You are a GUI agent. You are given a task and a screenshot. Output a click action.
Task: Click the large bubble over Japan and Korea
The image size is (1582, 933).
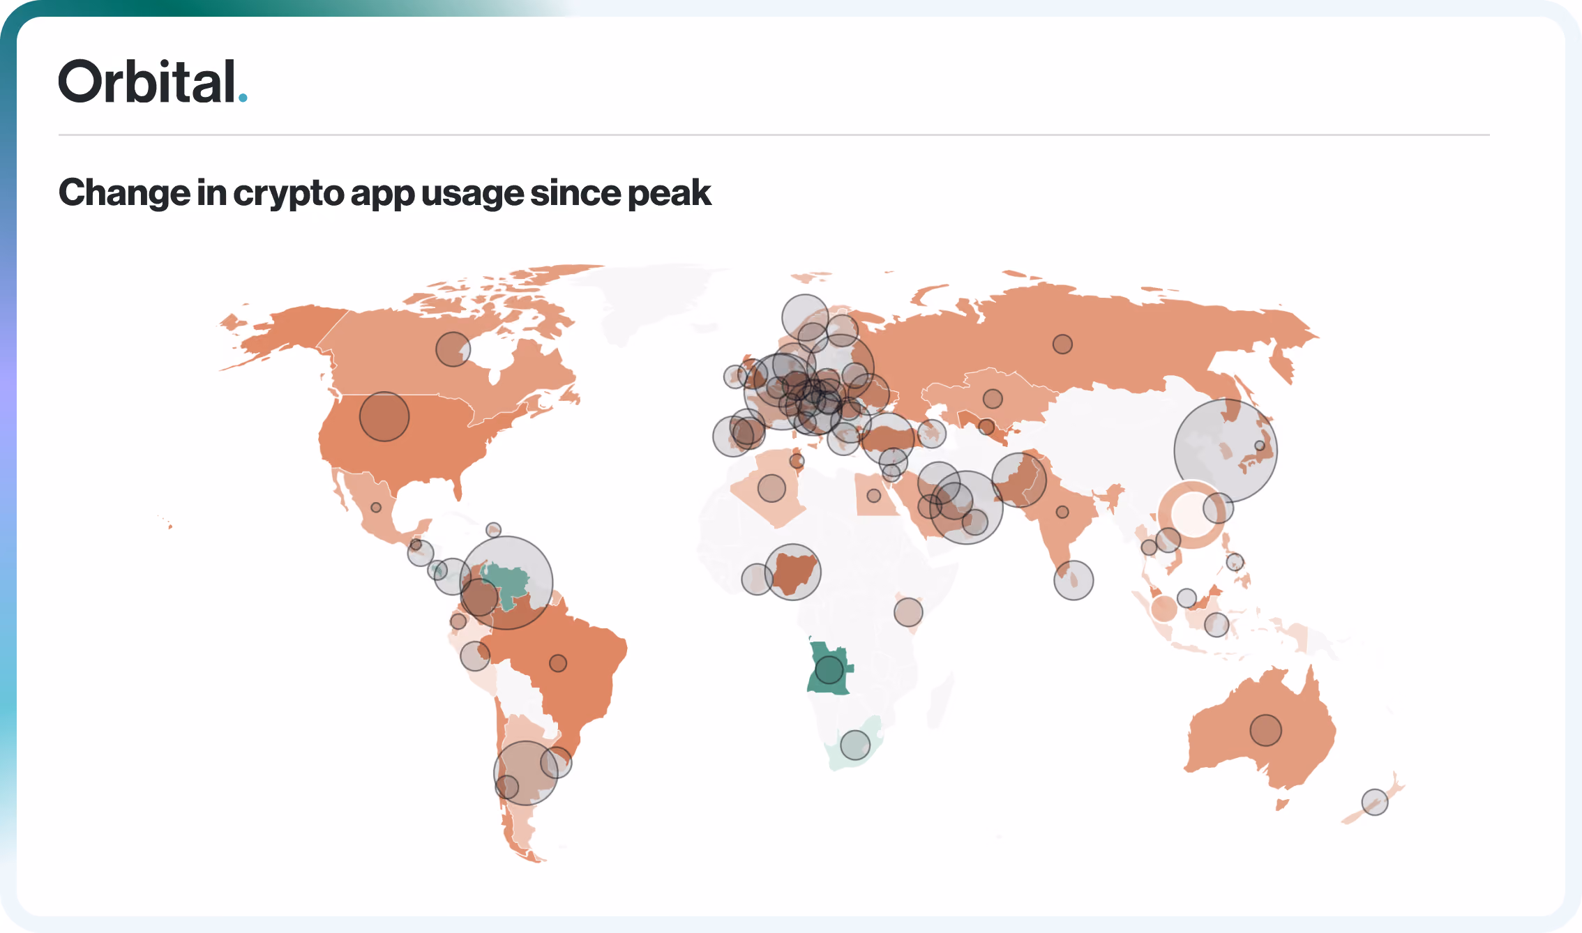[1226, 450]
